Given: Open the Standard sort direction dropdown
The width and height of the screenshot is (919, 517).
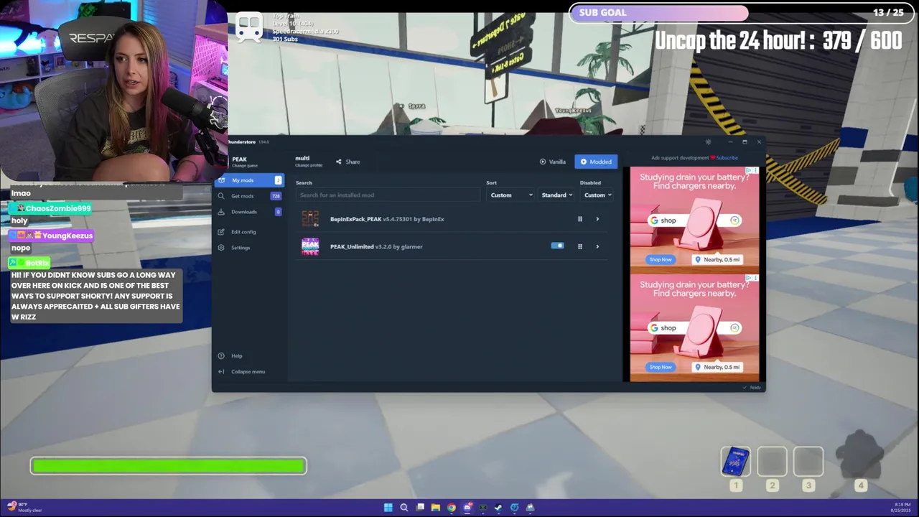Looking at the screenshot, I should click(556, 195).
